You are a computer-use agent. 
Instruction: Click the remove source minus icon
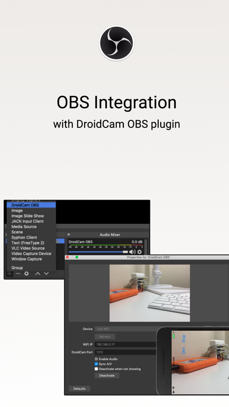click(x=18, y=273)
